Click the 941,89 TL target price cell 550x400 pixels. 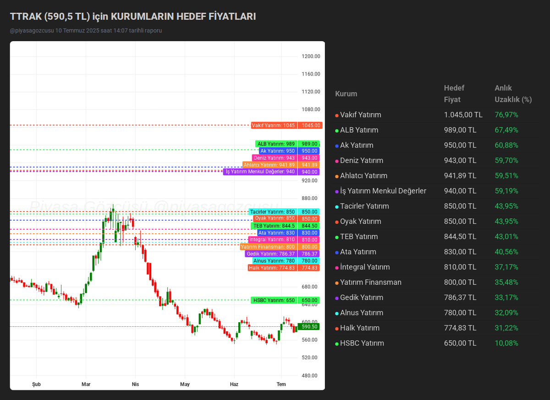[x=460, y=176]
